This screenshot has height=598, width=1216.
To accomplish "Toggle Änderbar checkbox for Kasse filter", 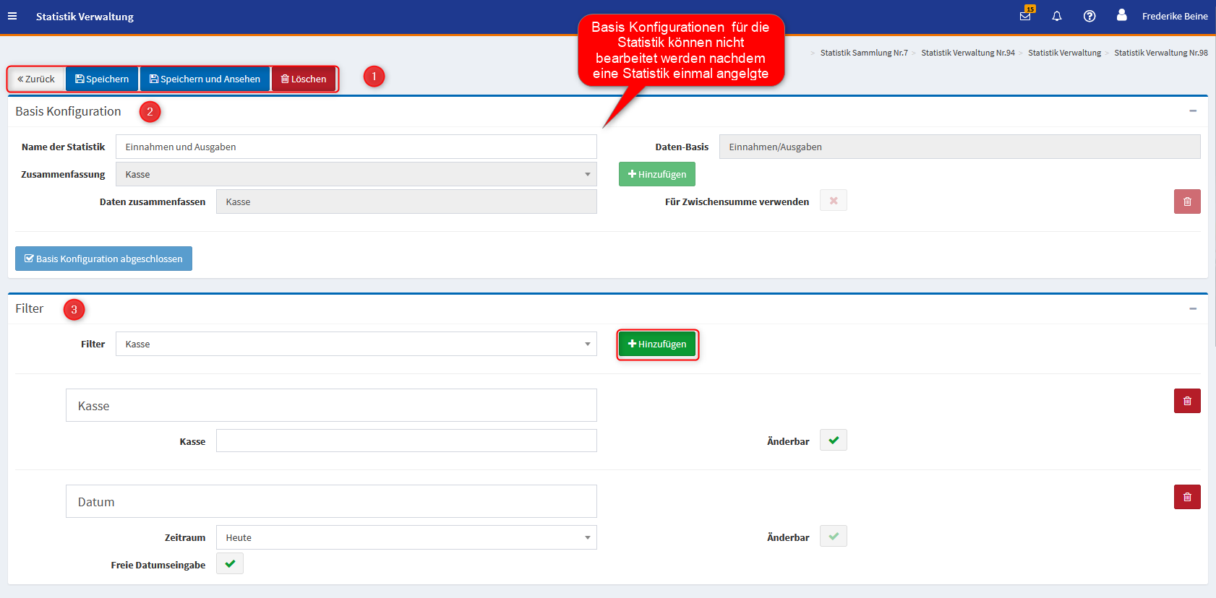I will click(833, 441).
